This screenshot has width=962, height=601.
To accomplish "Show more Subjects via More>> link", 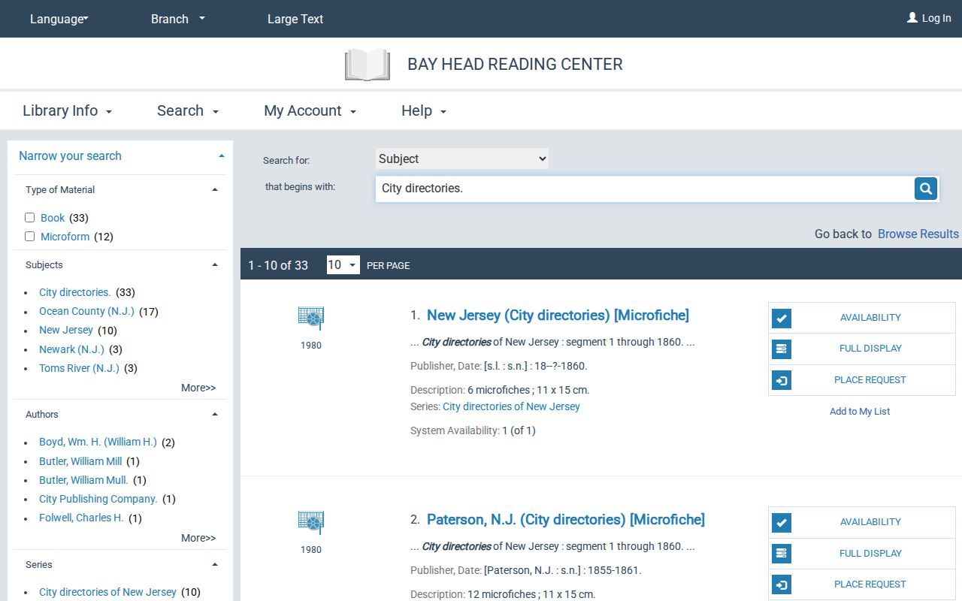I will (198, 388).
